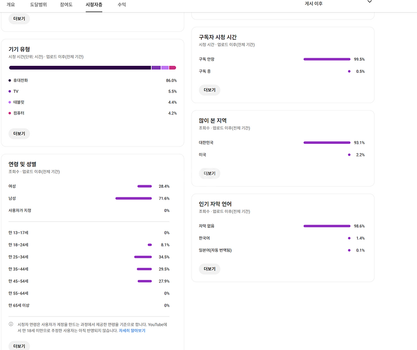The image size is (417, 350).
Task: Click 더보기 under 연령 및 성별
Action: pos(19,346)
